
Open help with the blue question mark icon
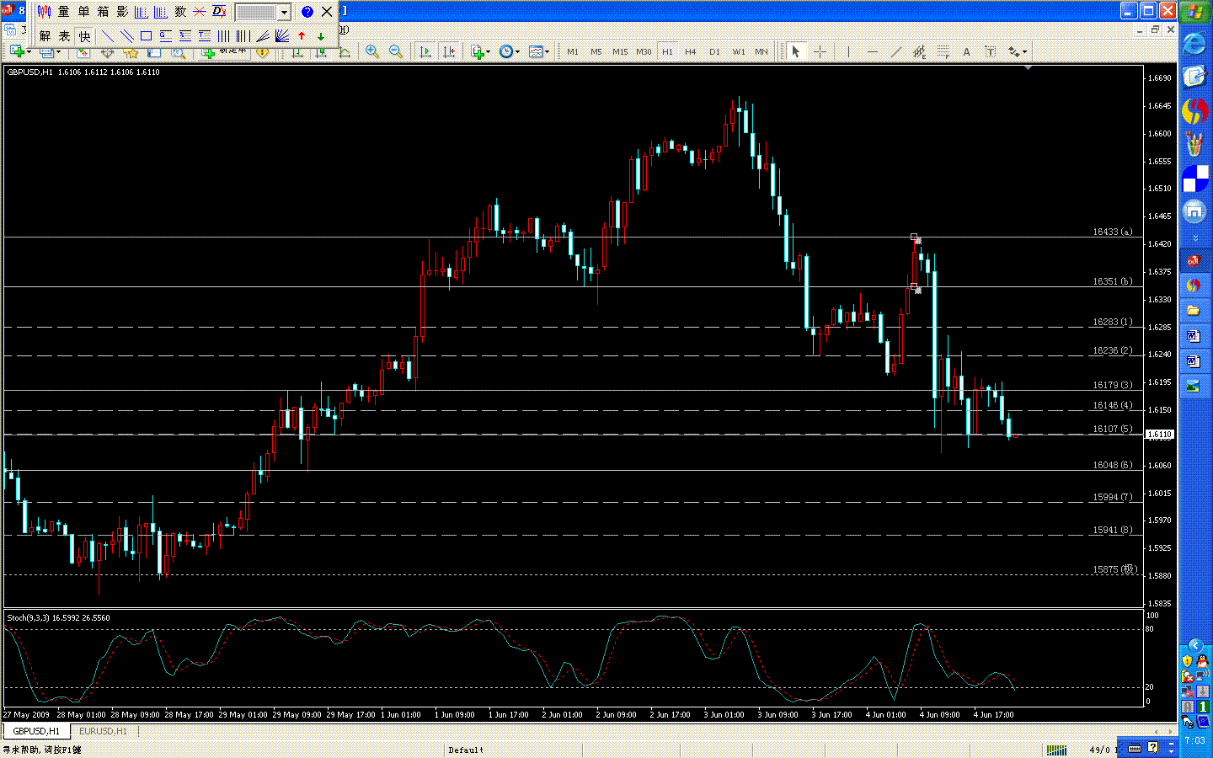pos(307,12)
